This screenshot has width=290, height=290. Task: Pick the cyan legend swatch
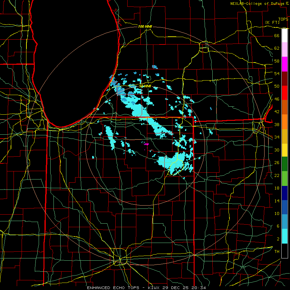click(x=285, y=236)
